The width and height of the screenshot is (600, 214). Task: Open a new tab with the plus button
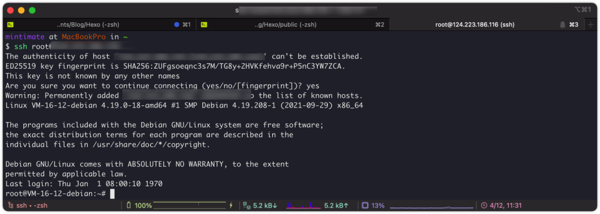tap(590, 25)
